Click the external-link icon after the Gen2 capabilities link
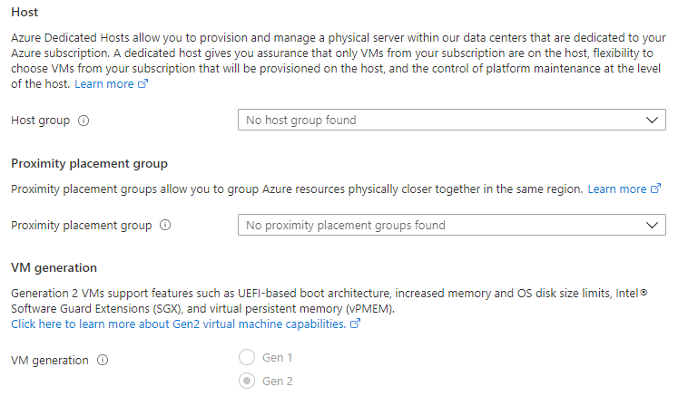This screenshot has height=406, width=678. pos(355,324)
